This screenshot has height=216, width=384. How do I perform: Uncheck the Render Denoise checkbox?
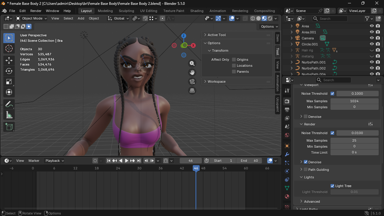(x=306, y=162)
